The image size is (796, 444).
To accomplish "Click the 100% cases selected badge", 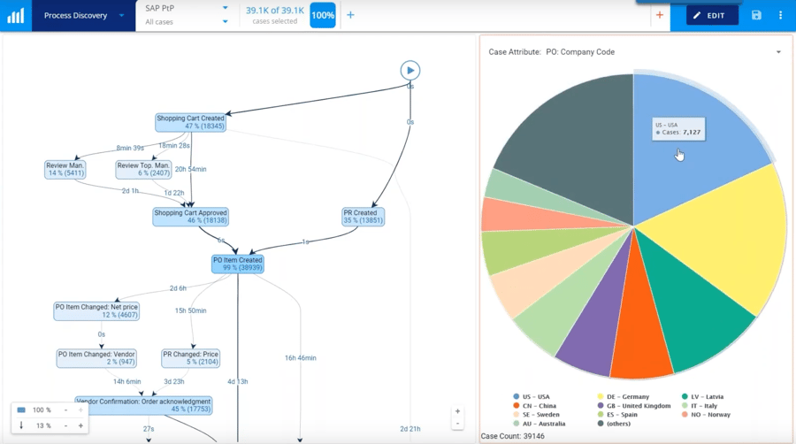I will pos(323,15).
